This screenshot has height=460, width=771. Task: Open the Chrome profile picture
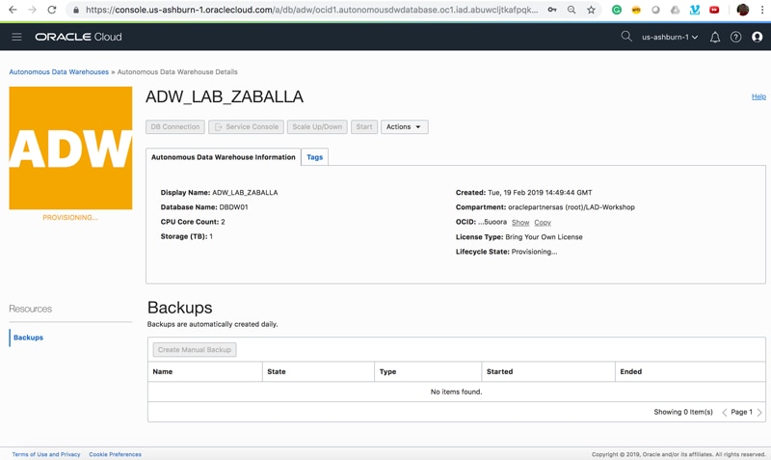[742, 10]
